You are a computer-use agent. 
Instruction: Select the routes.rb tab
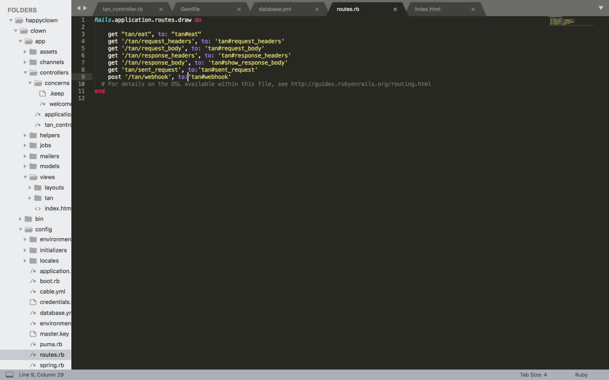(x=348, y=9)
